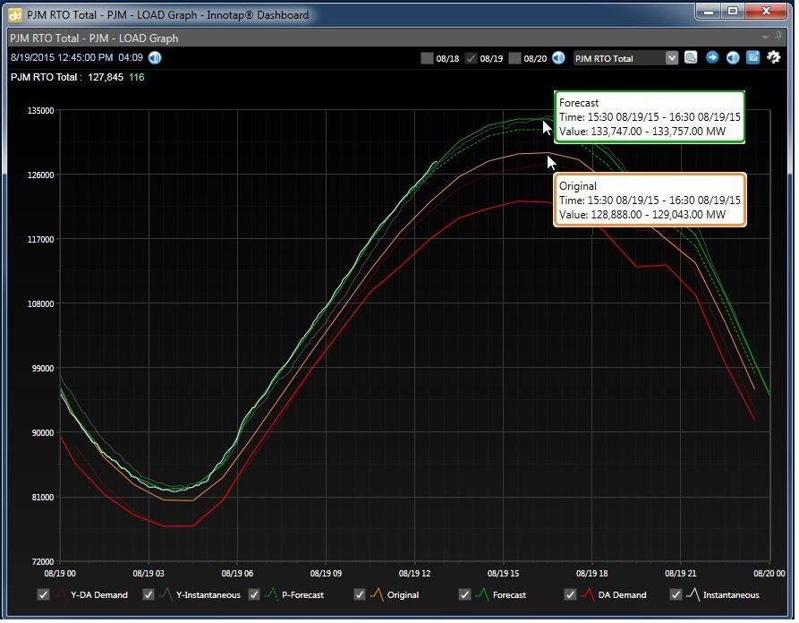Enable the 08/20 date checkbox

pyautogui.click(x=514, y=58)
